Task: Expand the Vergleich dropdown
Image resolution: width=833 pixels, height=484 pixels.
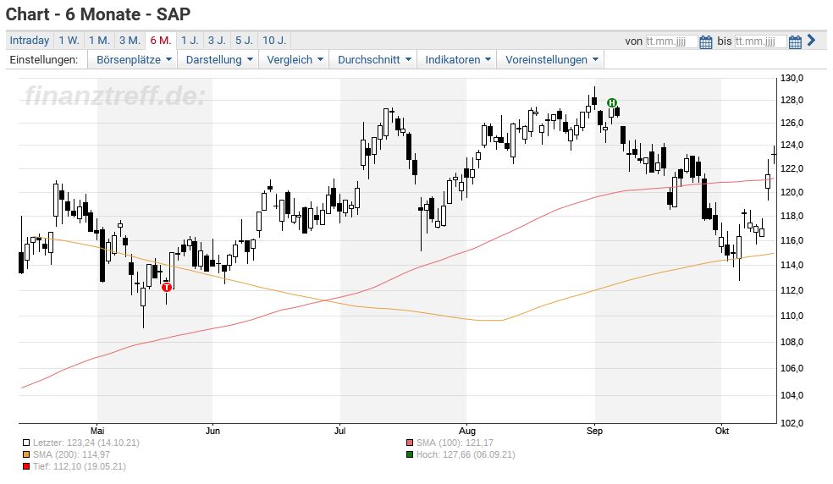Action: coord(295,59)
